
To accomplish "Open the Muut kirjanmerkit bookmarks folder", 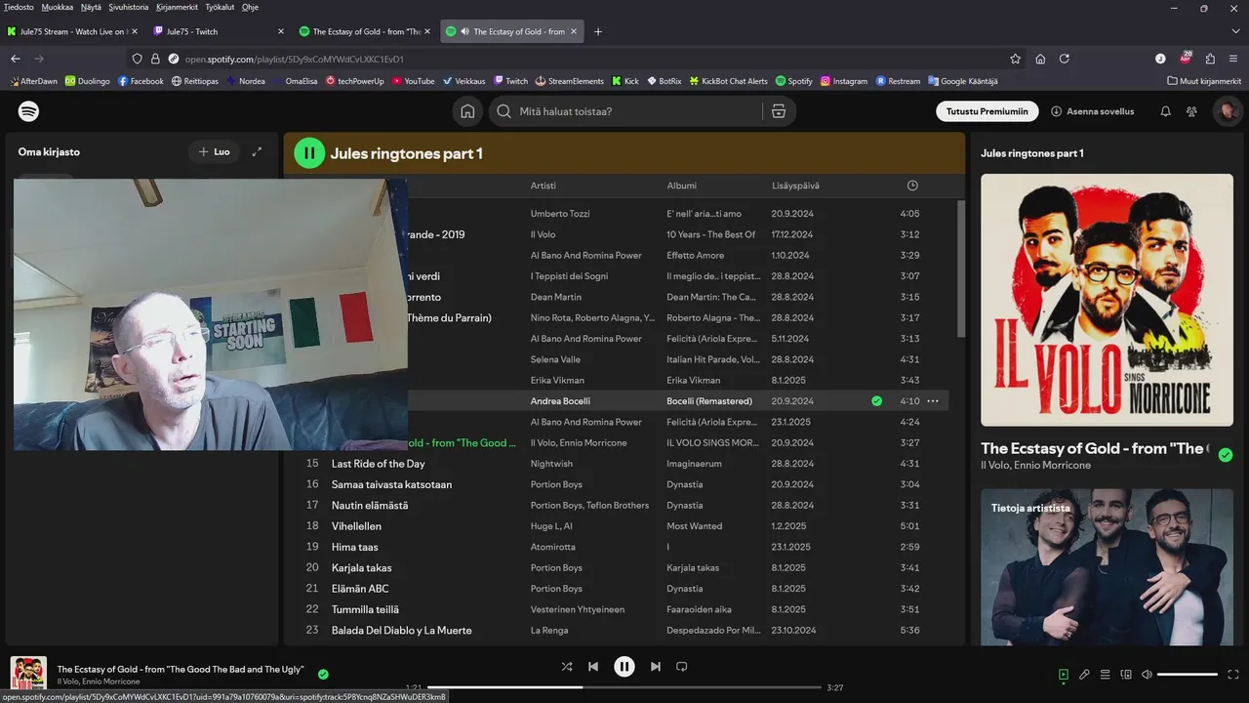I will (1204, 81).
